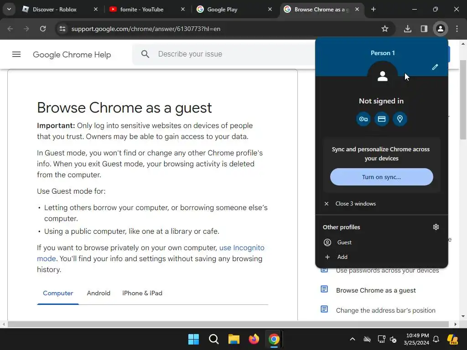Screen dimensions: 467x350
Task: Add a new profile
Action: pos(382,257)
